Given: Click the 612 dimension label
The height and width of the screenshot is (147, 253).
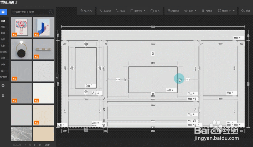Looking at the screenshot, I should [188, 80].
